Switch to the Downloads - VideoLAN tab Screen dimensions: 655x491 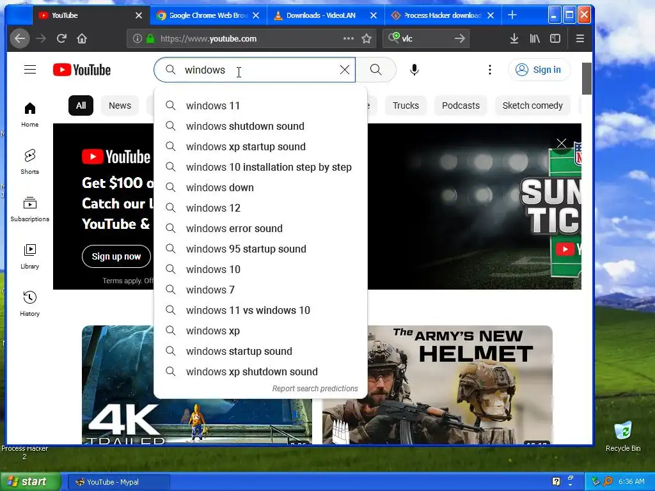[x=325, y=15]
